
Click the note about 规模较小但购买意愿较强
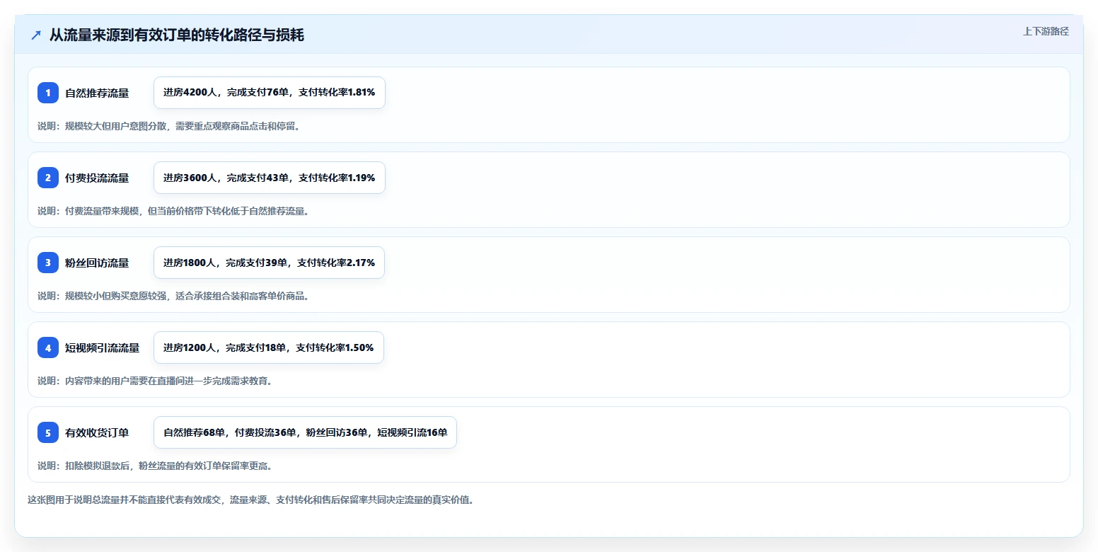point(173,296)
